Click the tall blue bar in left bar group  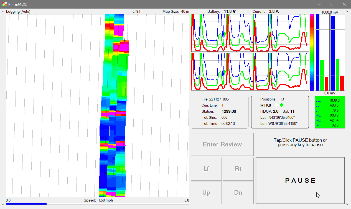pyautogui.click(x=317, y=52)
